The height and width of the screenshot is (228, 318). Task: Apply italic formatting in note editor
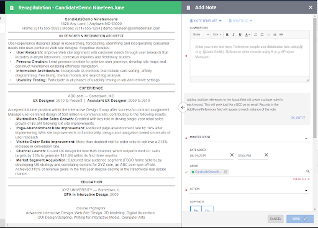234,35
